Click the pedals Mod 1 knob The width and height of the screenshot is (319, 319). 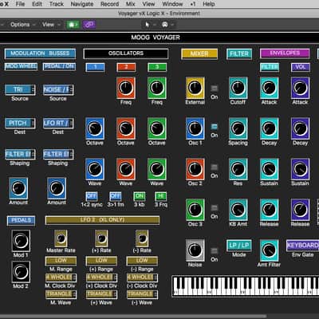click(21, 241)
